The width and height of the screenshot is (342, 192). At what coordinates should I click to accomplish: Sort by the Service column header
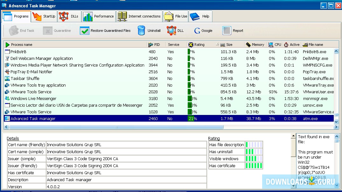coord(176,45)
